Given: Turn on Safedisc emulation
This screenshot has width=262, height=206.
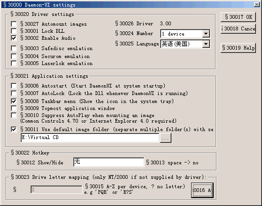Looking at the screenshot, I should [14, 49].
